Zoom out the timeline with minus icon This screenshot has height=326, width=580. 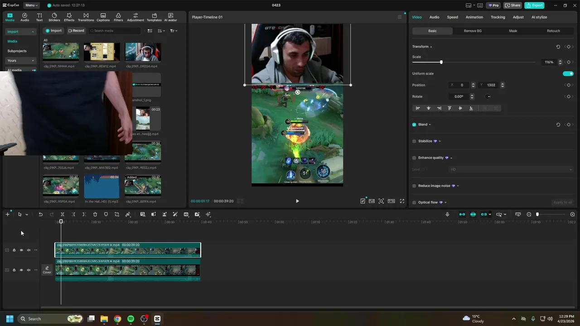coord(529,214)
